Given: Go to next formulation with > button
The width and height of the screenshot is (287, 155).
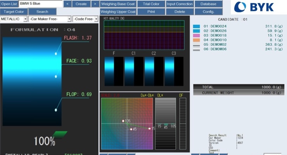Looking at the screenshot, I should click(x=95, y=4).
